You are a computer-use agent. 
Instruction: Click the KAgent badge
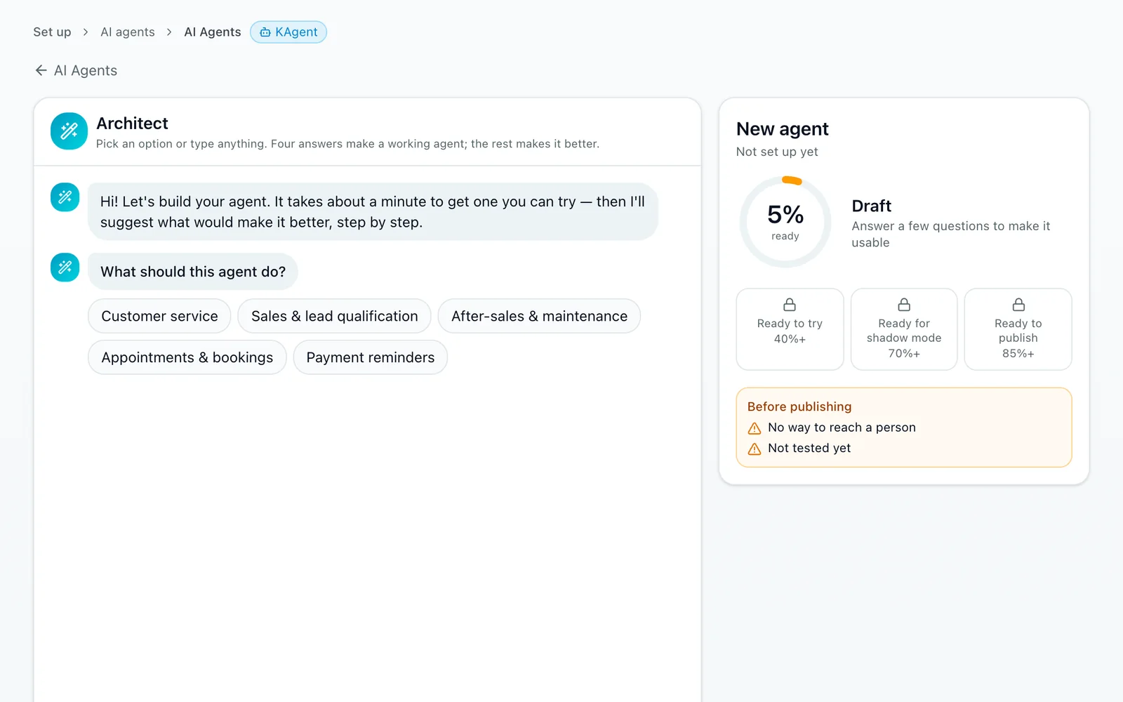[x=288, y=32]
